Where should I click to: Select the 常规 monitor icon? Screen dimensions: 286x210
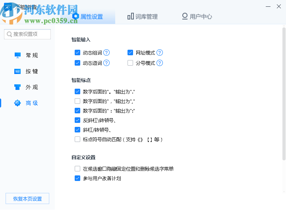(17, 55)
